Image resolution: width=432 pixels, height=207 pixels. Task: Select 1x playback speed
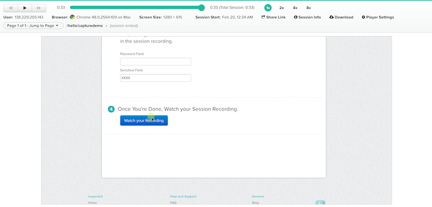click(x=268, y=8)
